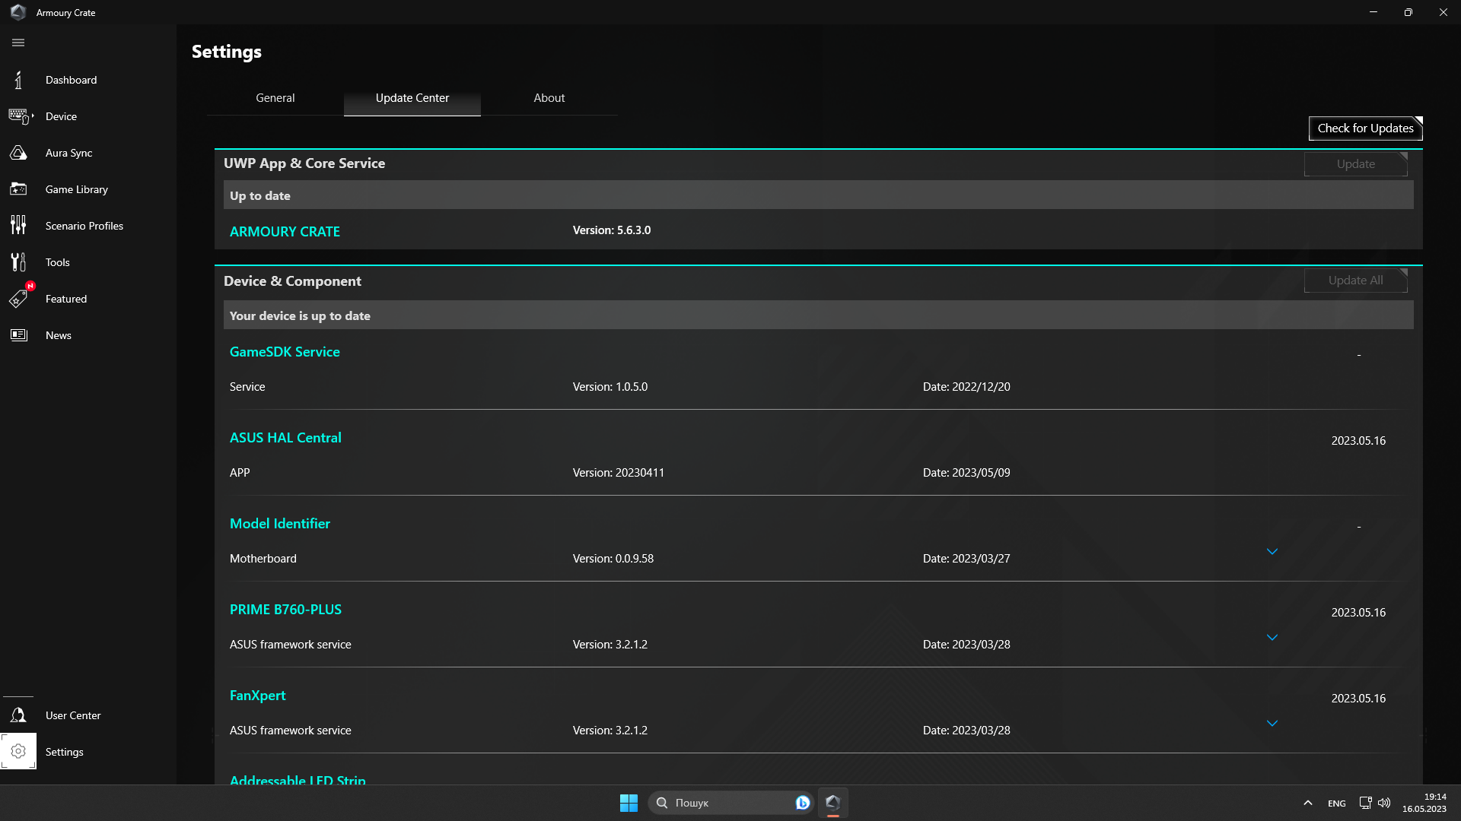The height and width of the screenshot is (821, 1461).
Task: Switch to the About tab
Action: [x=549, y=97]
